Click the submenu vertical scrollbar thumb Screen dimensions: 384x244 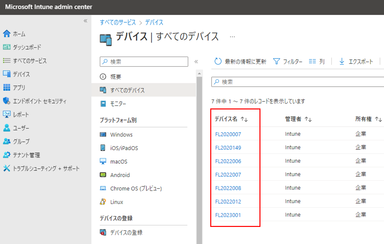199,160
